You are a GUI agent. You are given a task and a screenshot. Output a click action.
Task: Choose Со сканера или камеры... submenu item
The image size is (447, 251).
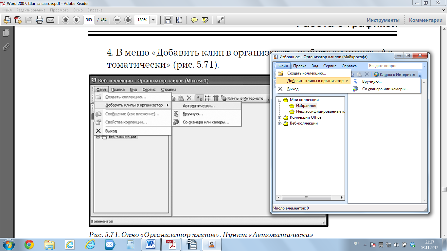pos(386,89)
